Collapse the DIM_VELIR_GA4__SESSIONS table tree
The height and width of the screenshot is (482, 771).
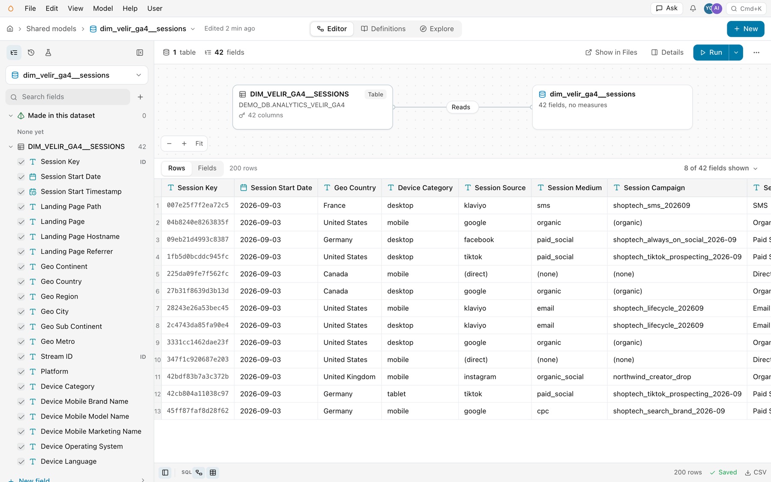coord(11,147)
